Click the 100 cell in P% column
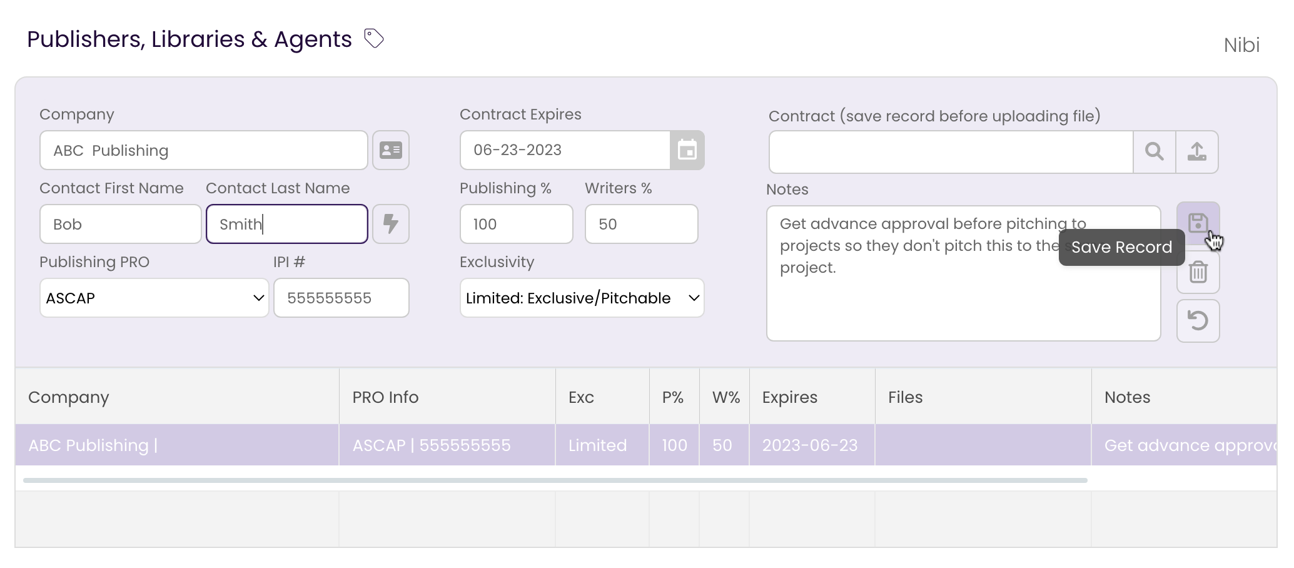 tap(674, 445)
